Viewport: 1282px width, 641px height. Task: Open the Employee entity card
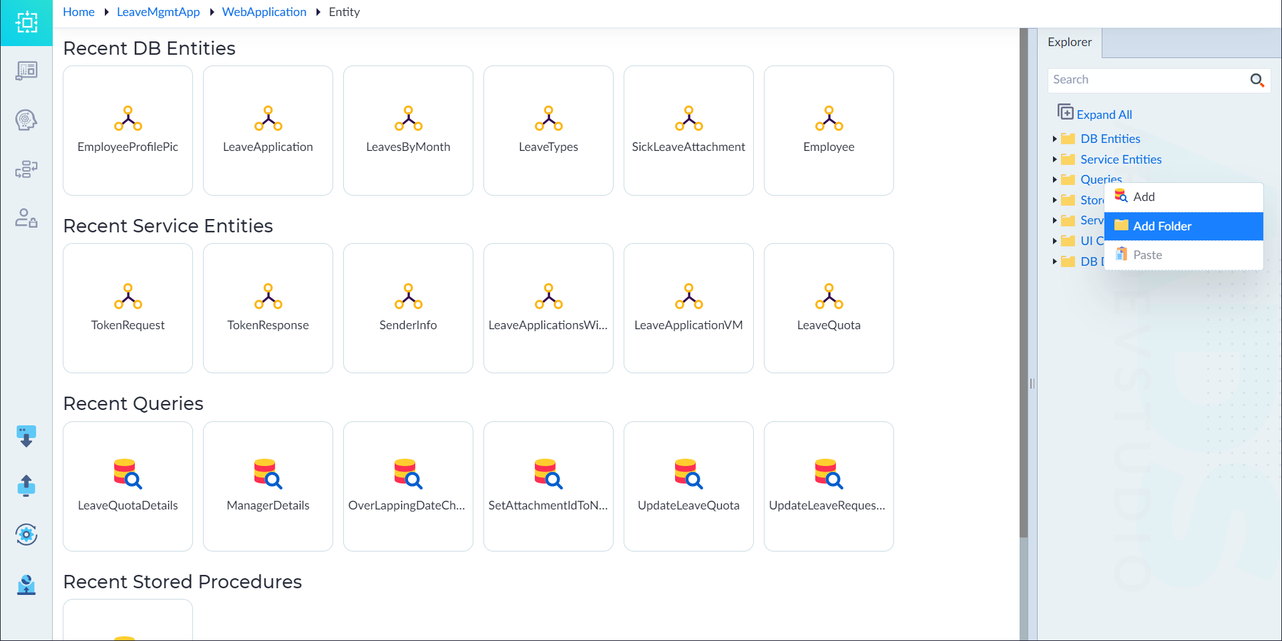coord(829,130)
